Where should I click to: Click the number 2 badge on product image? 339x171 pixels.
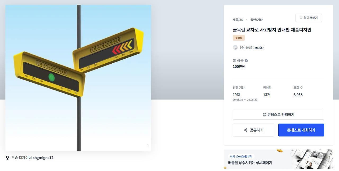point(148,146)
